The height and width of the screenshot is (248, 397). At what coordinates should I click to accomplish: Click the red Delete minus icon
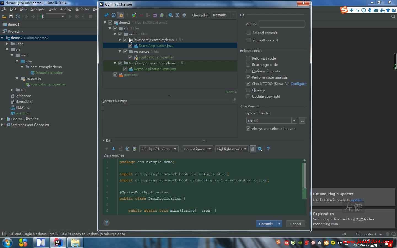pyautogui.click(x=141, y=15)
